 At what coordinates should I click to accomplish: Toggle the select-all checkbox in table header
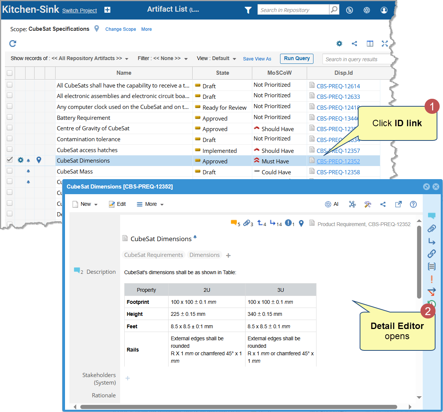click(10, 73)
